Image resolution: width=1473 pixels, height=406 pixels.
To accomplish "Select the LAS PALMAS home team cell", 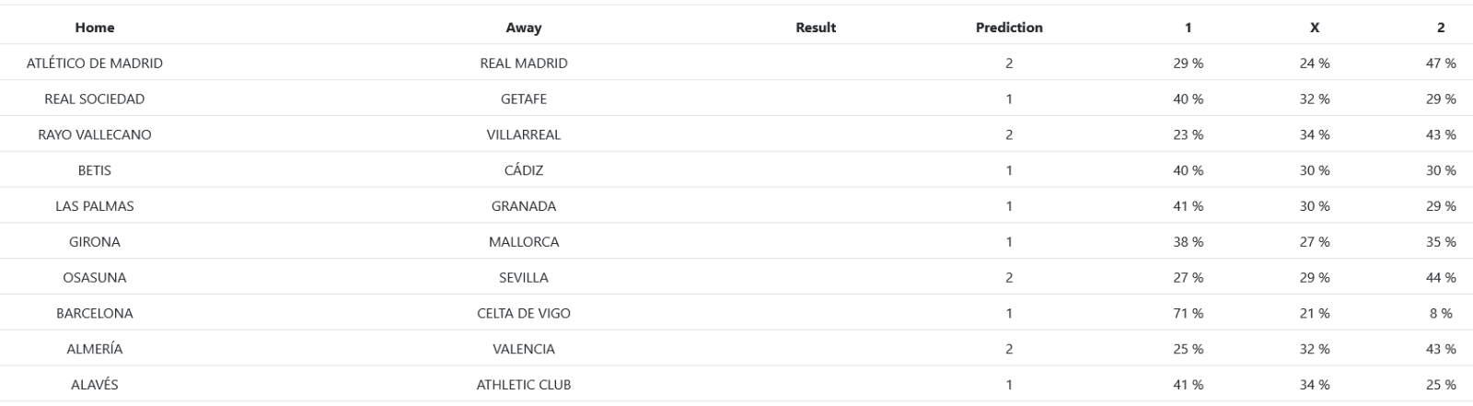I will click(95, 206).
